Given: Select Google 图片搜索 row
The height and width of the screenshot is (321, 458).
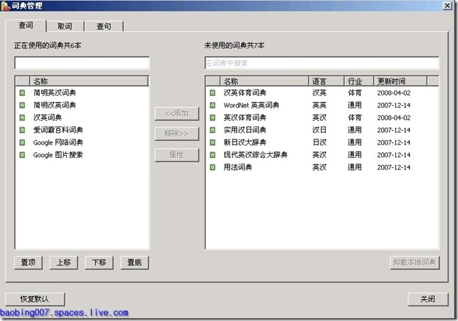Looking at the screenshot, I should tap(82, 155).
